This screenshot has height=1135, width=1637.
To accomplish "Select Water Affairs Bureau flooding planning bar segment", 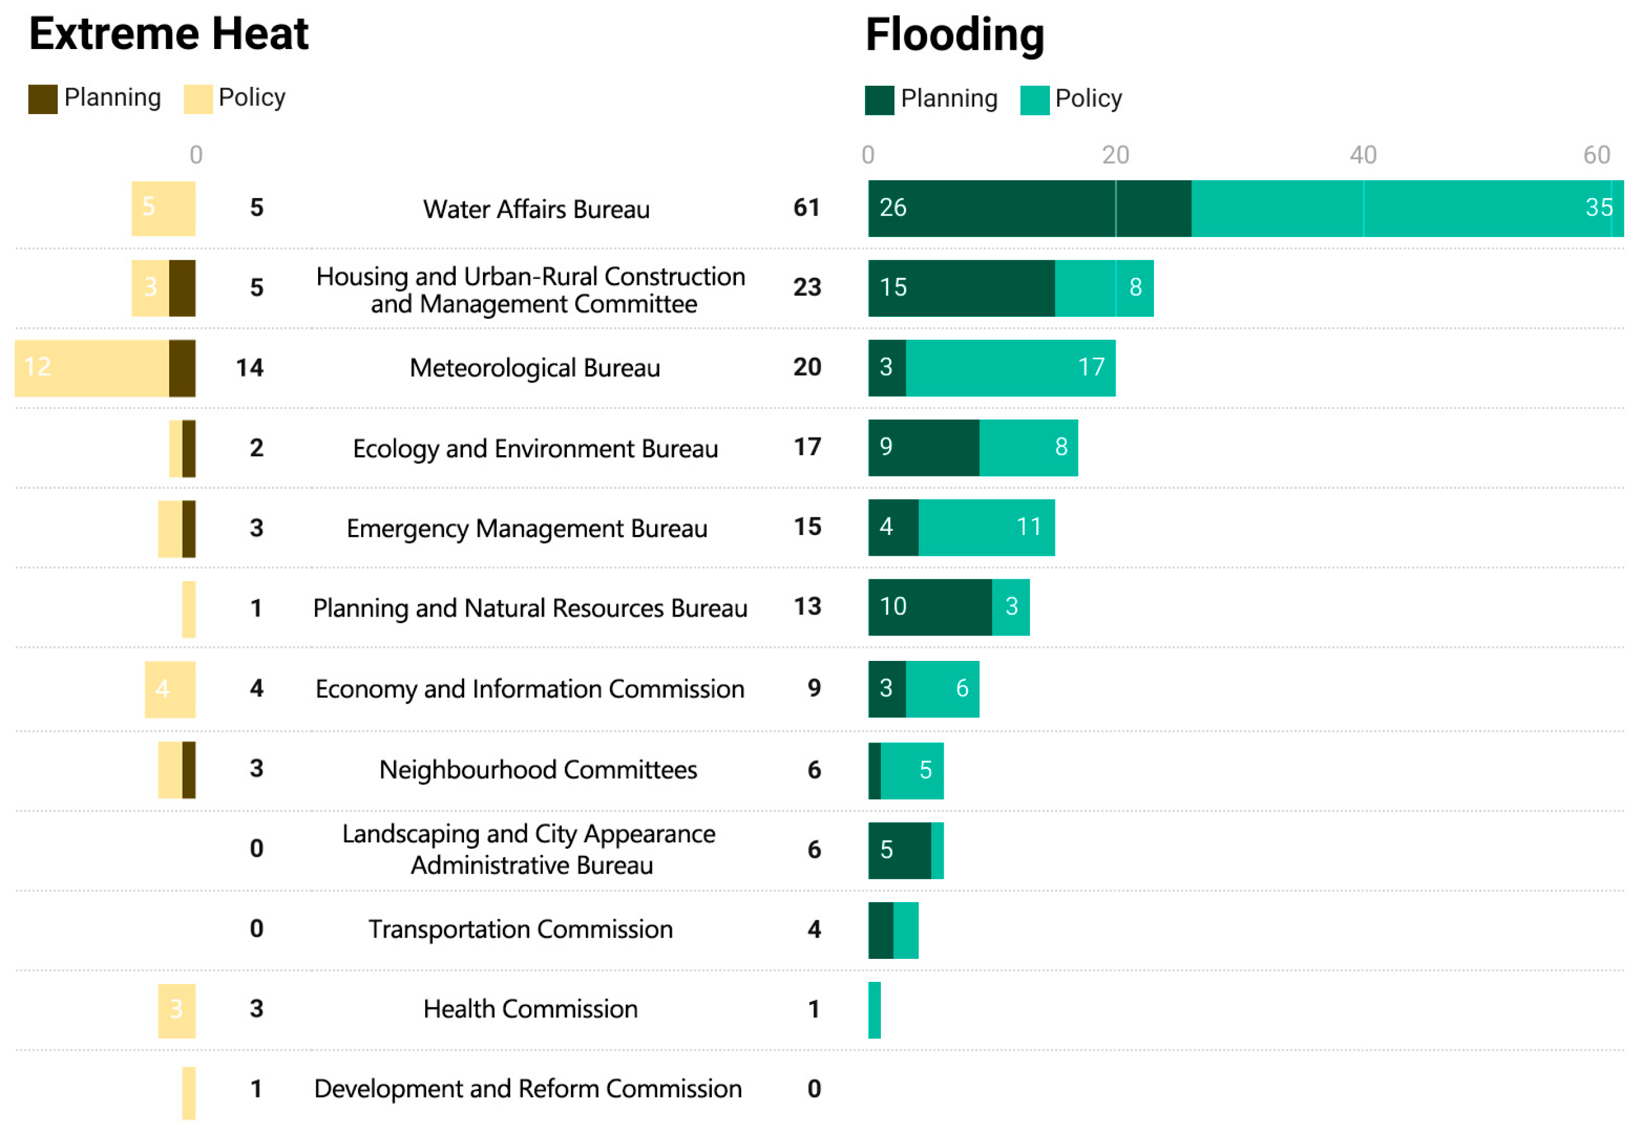I will pyautogui.click(x=1029, y=208).
